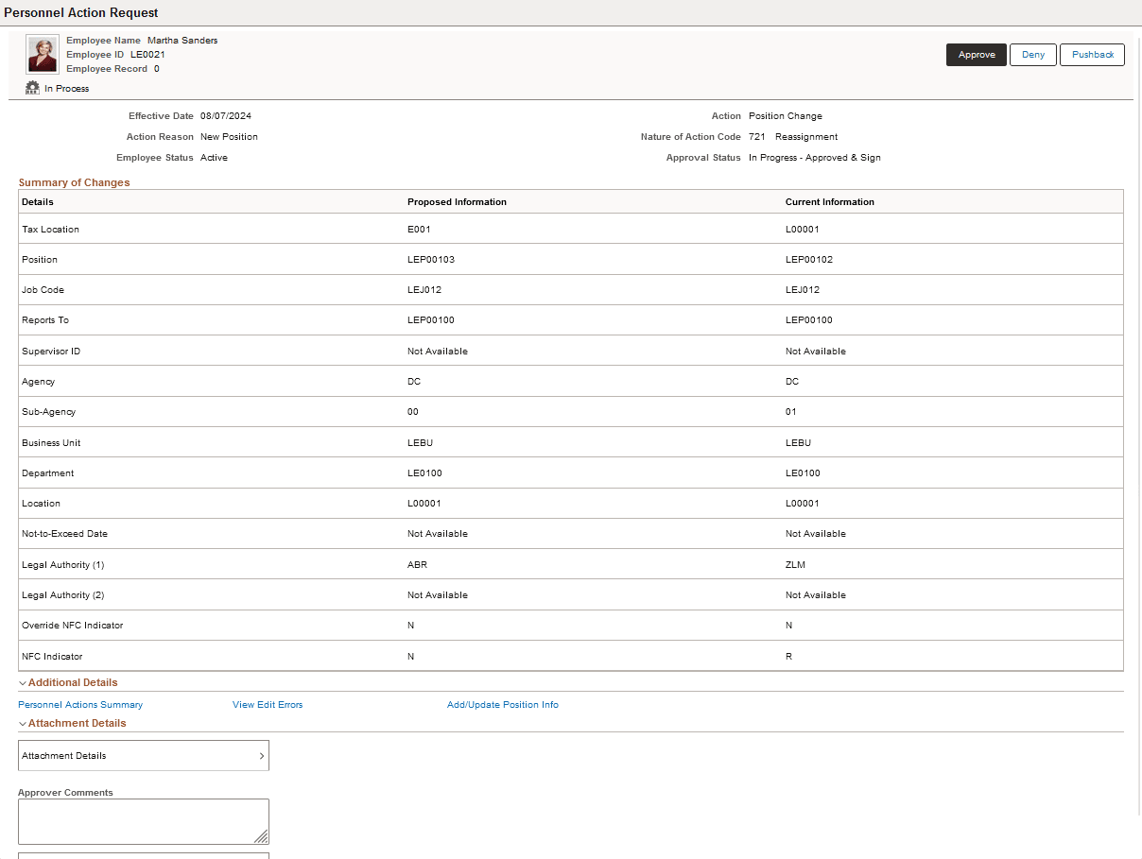The width and height of the screenshot is (1142, 859).
Task: Click the Summary of Changes heading
Action: click(x=75, y=182)
